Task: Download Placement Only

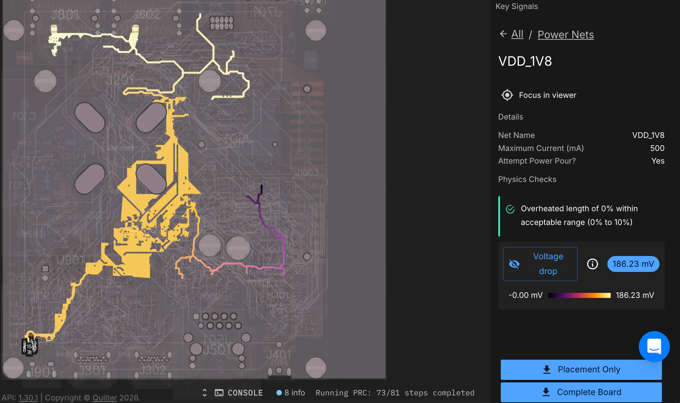Action: pyautogui.click(x=581, y=369)
